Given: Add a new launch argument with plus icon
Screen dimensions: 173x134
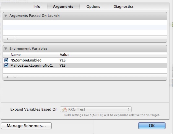Looking at the screenshot, I should [x=7, y=39].
